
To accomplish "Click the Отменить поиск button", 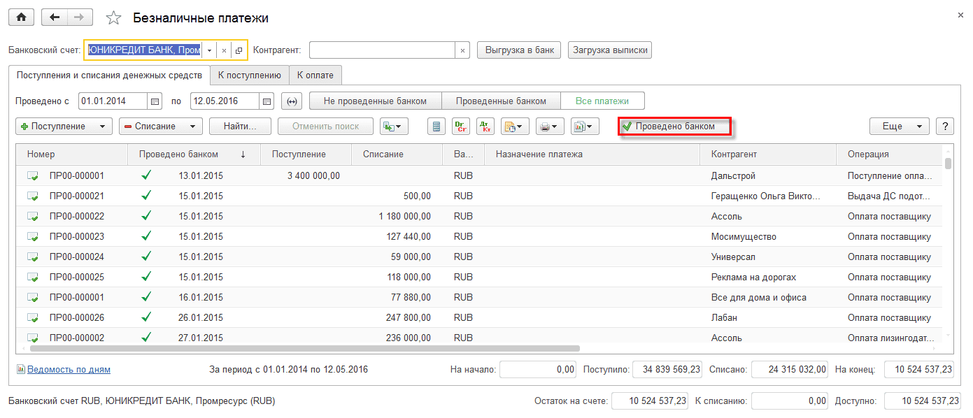I will click(x=325, y=127).
